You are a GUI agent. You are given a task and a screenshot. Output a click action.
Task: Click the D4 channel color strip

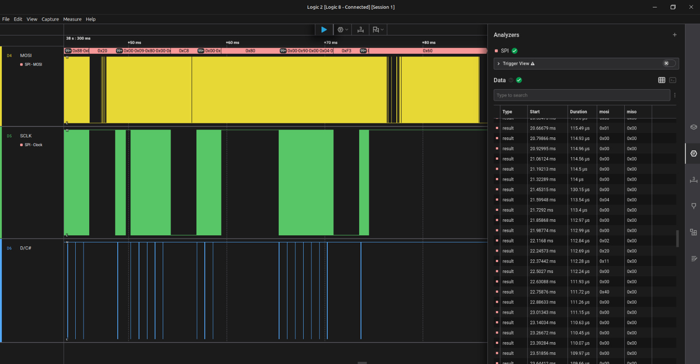(1, 86)
